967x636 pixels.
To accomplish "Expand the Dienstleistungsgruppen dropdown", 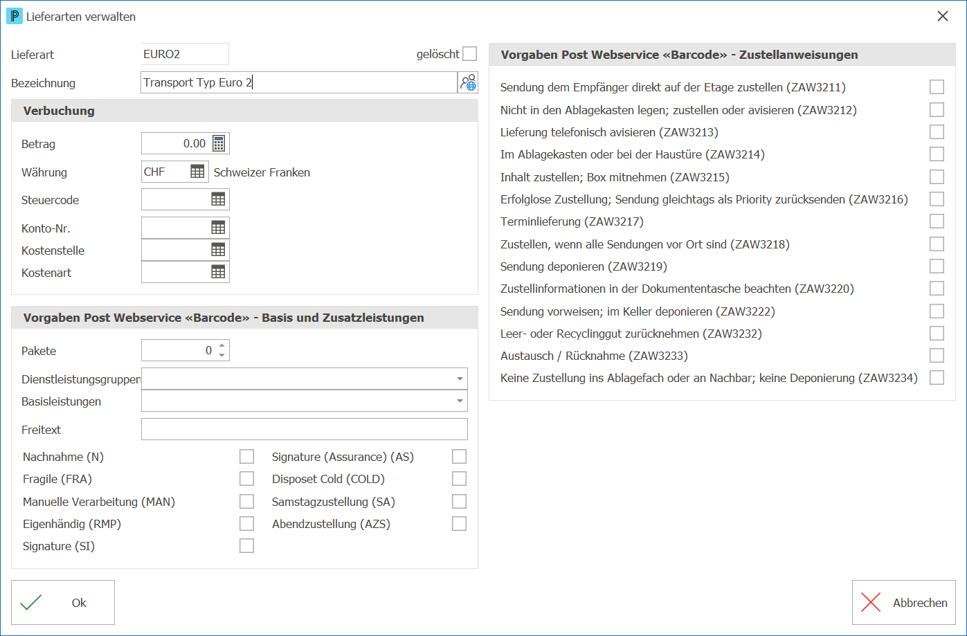I will [x=460, y=379].
